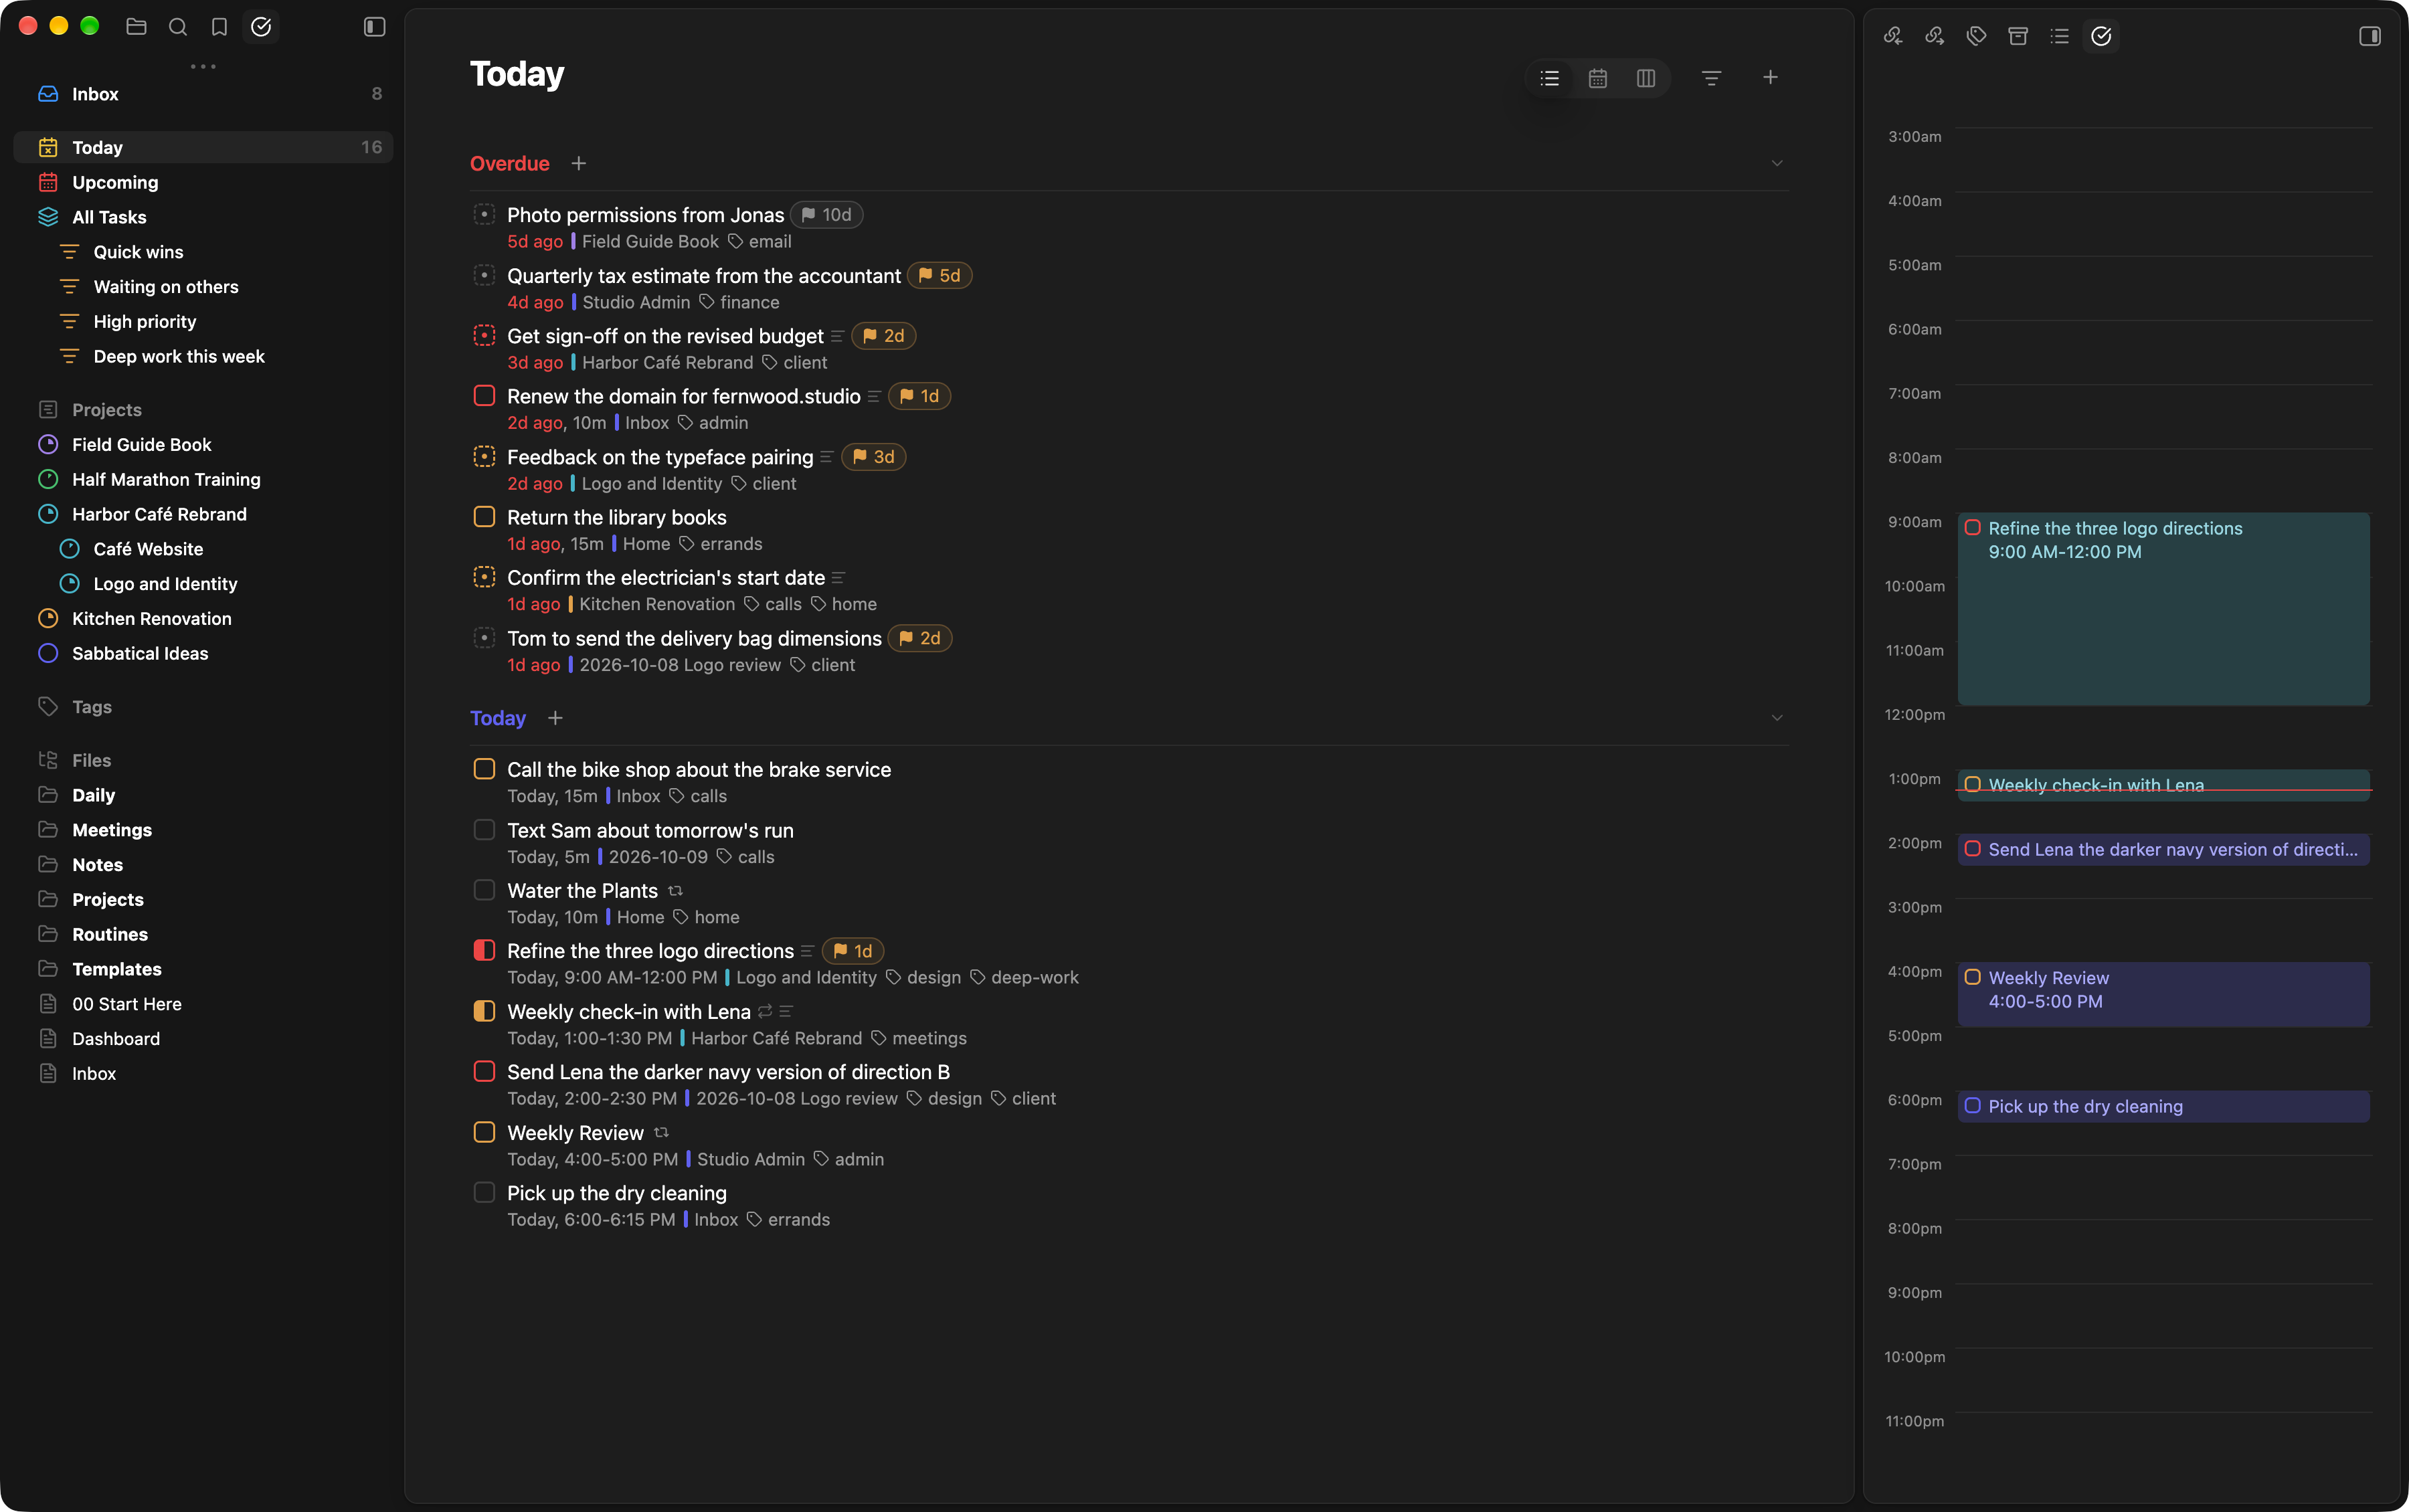2409x1512 pixels.
Task: Switch to board columns view icon
Action: [1645, 78]
